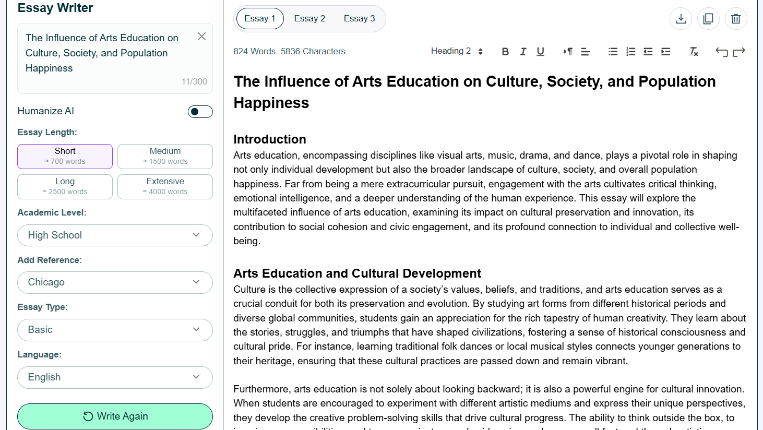Viewport: 763px width, 430px height.
Task: Click the 11/300 character count
Action: 194,81
